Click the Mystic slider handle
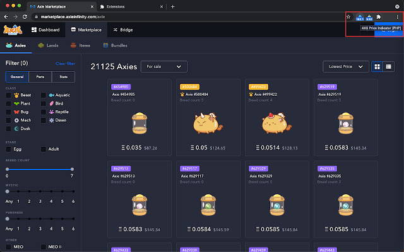 pos(7,192)
